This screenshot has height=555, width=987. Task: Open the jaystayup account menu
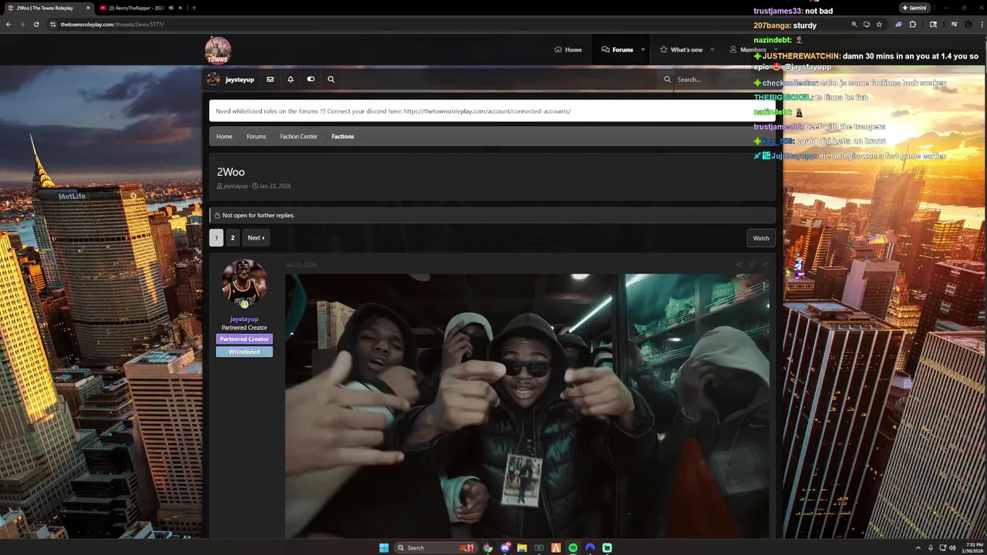[x=231, y=79]
